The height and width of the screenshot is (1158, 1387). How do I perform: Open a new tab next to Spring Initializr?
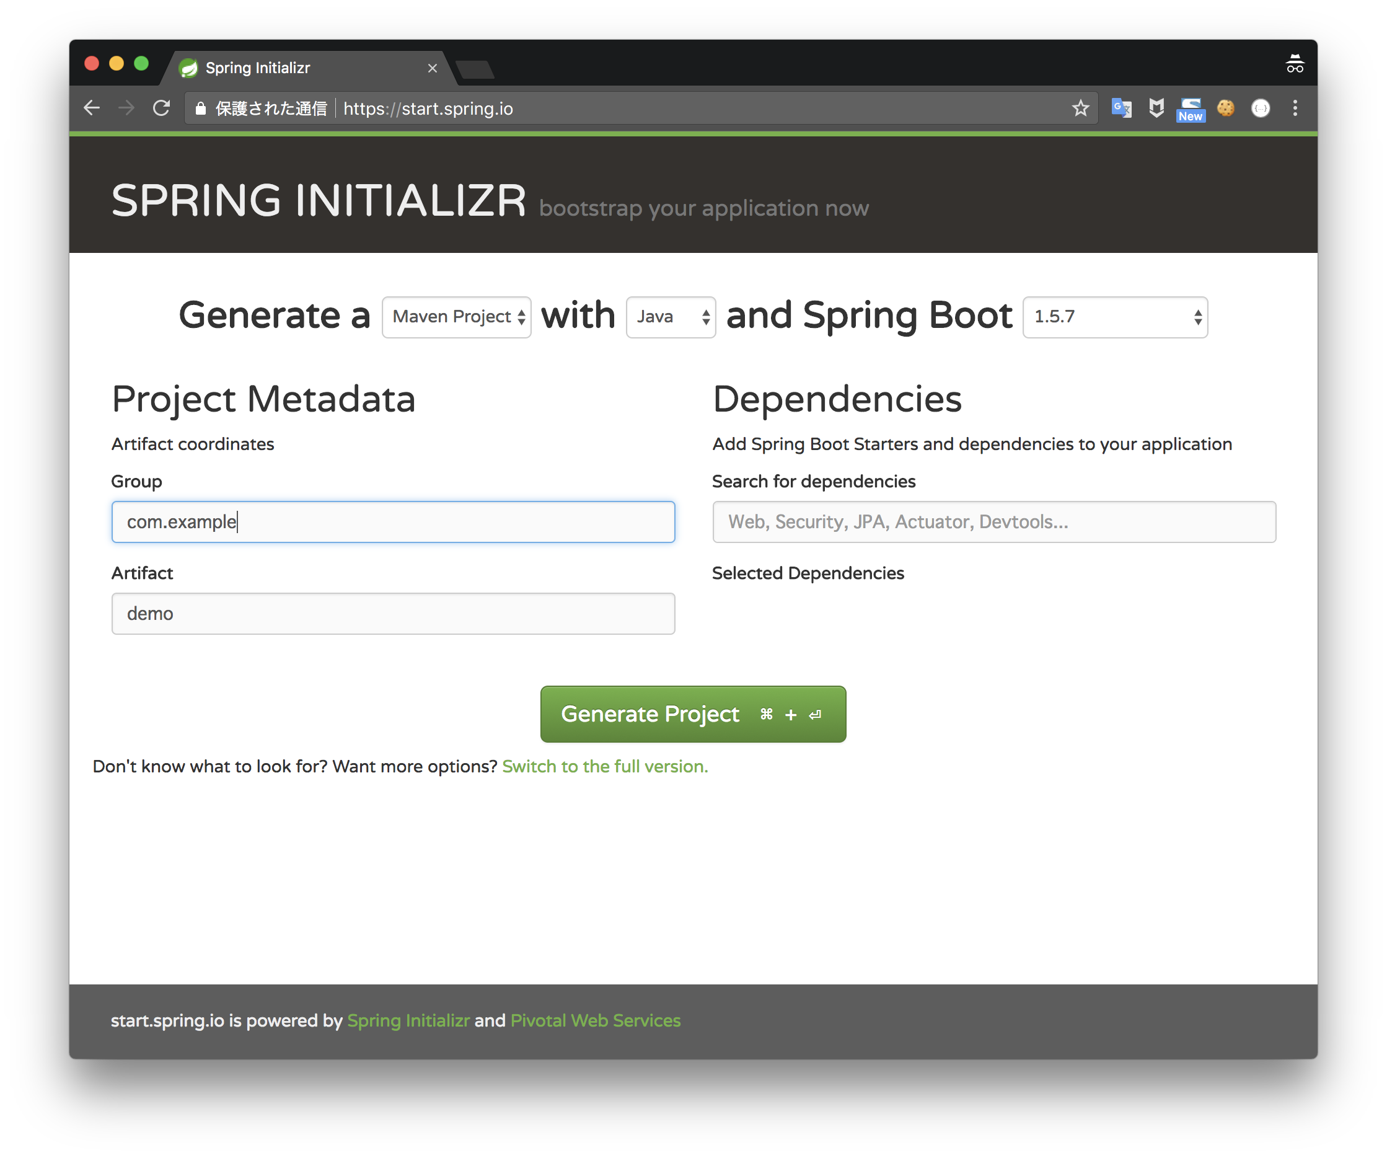[475, 69]
